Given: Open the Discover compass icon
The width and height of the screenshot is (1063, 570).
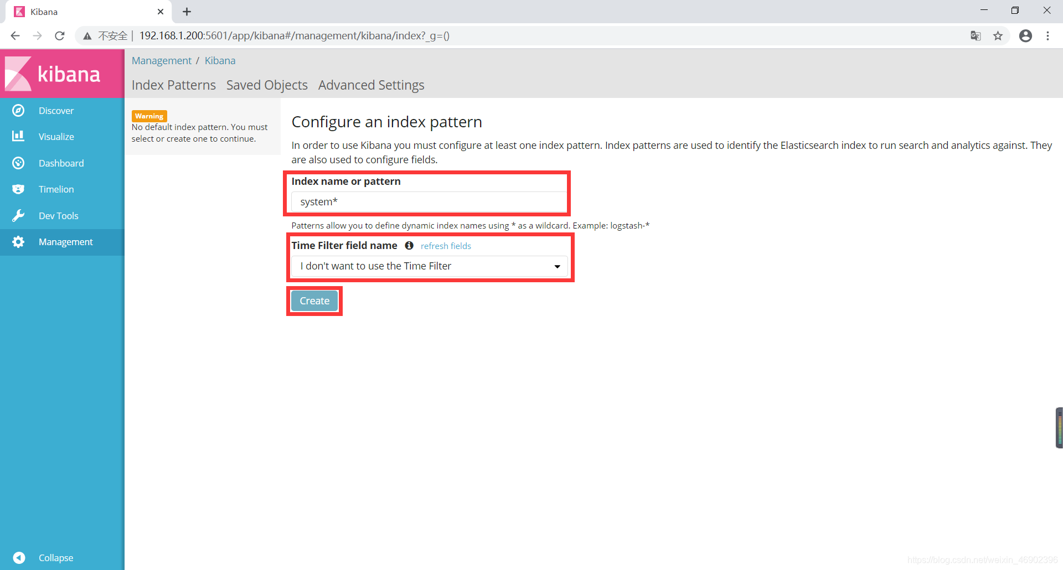Looking at the screenshot, I should tap(18, 111).
